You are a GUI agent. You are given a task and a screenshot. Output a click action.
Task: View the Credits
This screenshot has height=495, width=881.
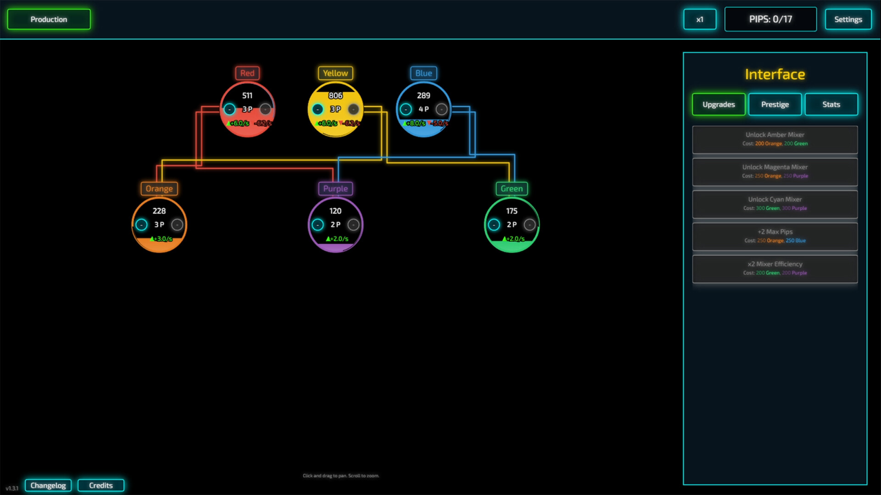click(x=101, y=485)
